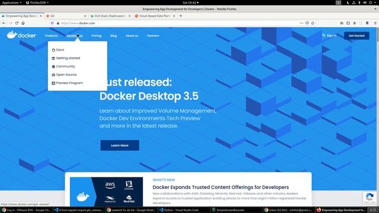
Task: Switch to the Gmail Inbox taskbar window
Action: (x=289, y=210)
